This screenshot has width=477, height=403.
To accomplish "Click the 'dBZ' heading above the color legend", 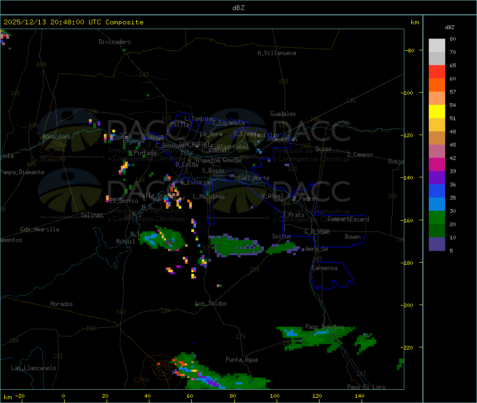I will (x=449, y=28).
